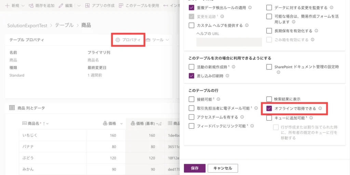Click the ヘルプの URL input field
Image resolution: width=350 pixels, height=175 pixels.
pos(229,42)
